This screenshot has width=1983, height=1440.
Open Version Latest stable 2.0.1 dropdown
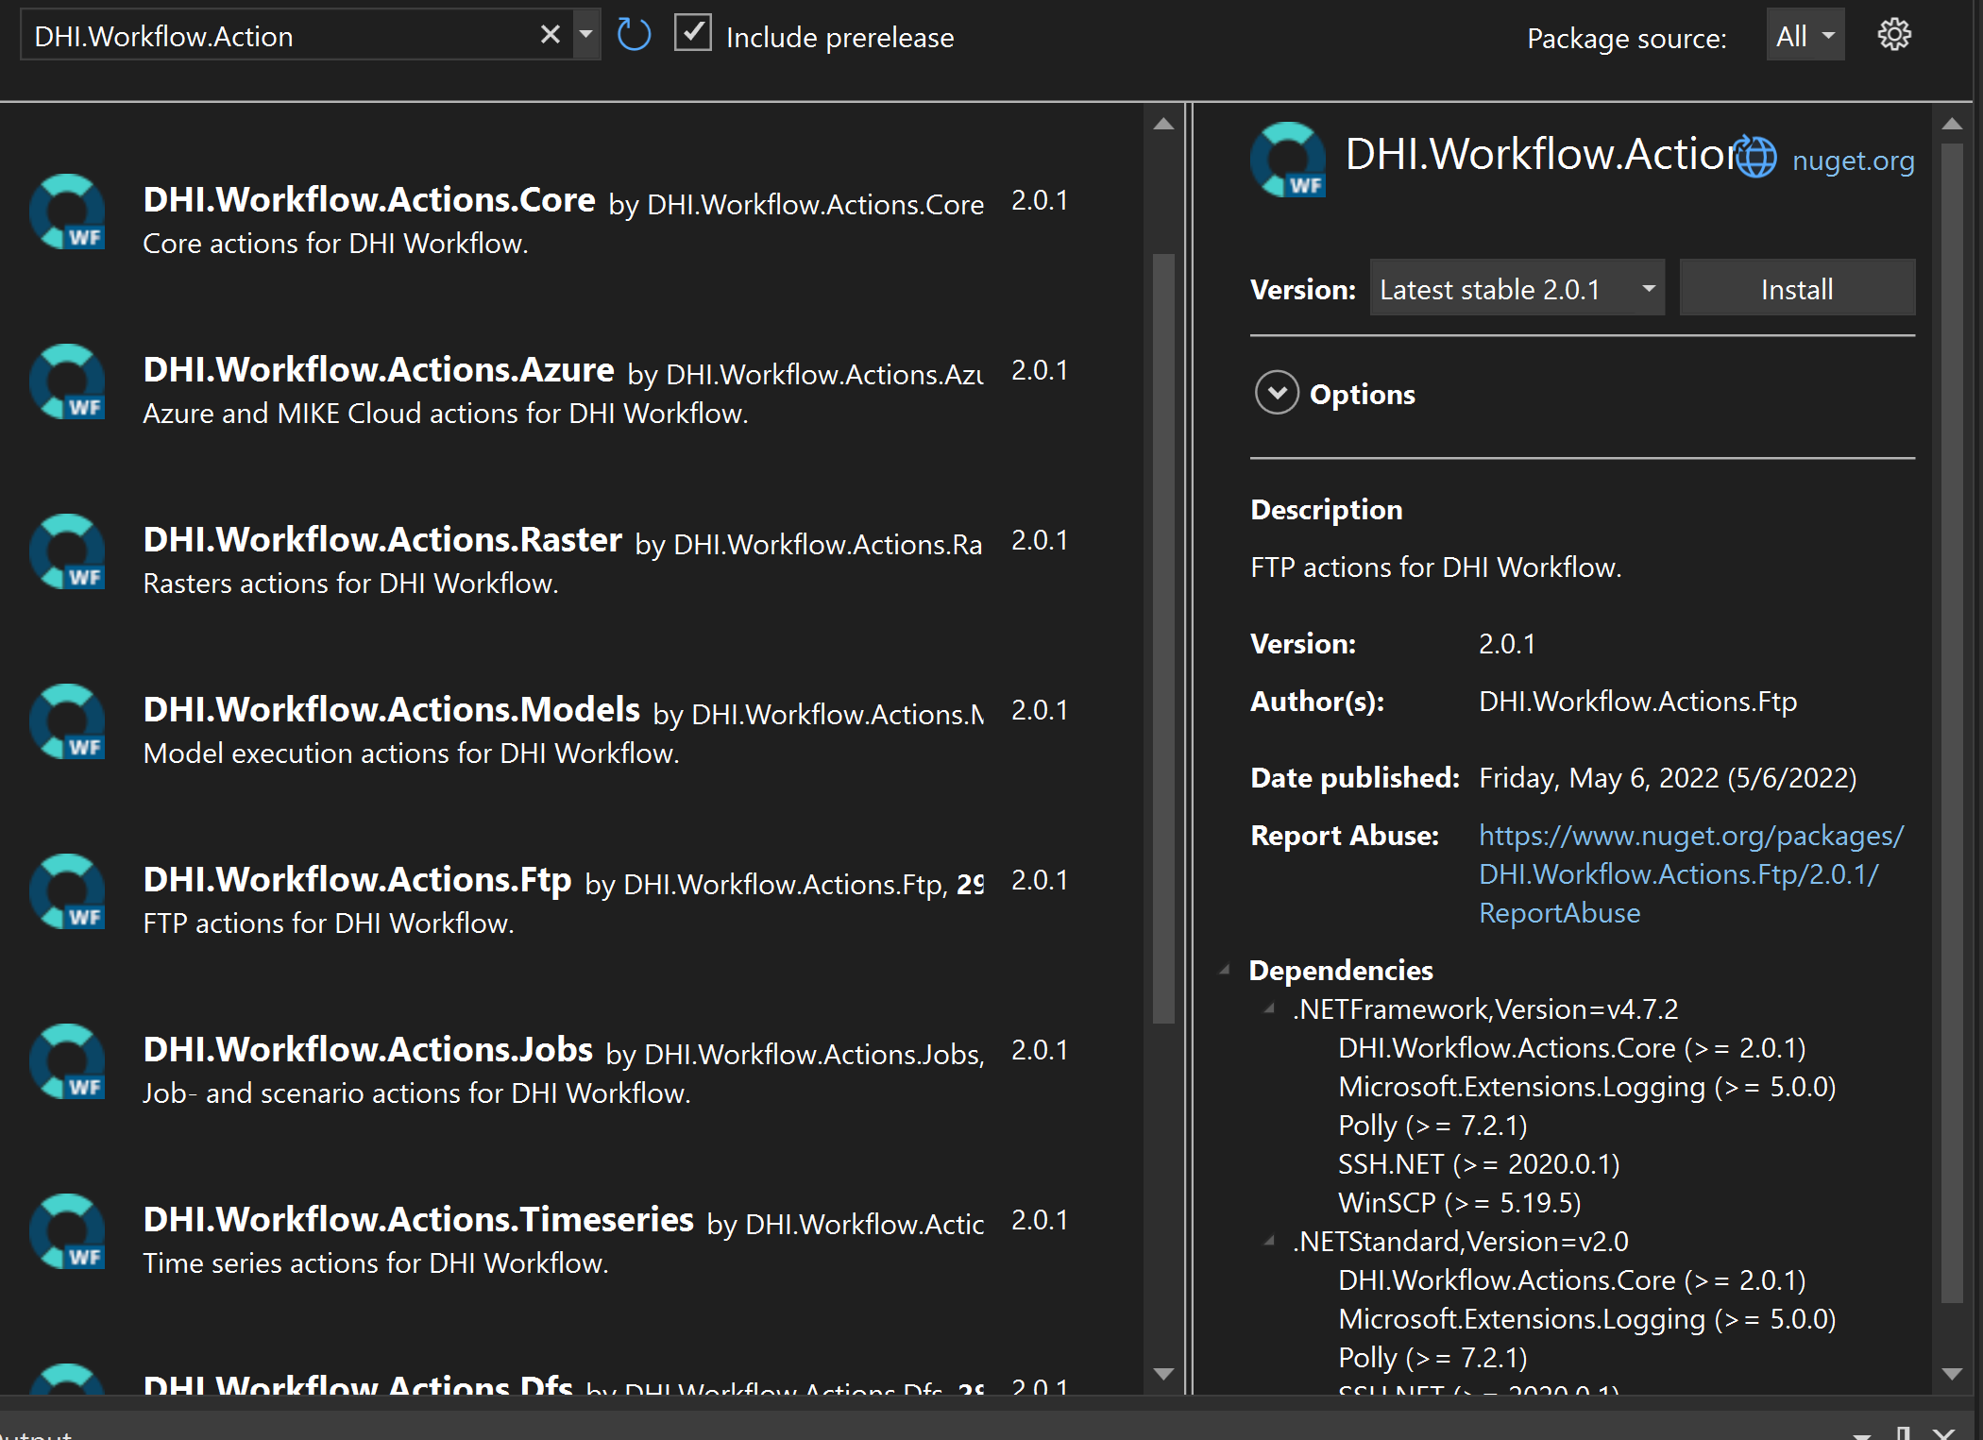click(x=1517, y=288)
